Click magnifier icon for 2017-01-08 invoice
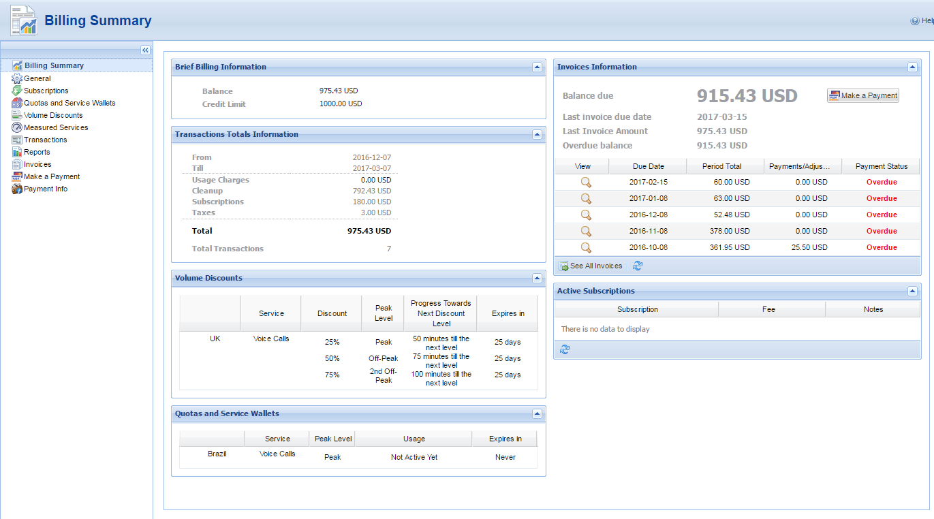 tap(585, 198)
